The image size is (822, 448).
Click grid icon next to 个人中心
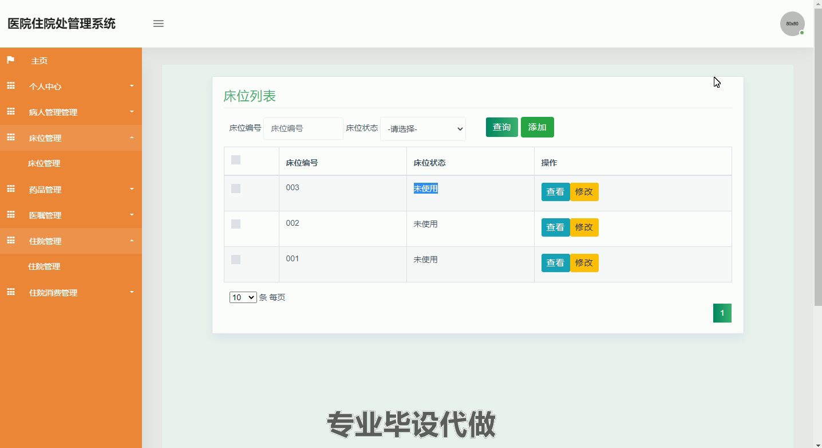[x=11, y=86]
